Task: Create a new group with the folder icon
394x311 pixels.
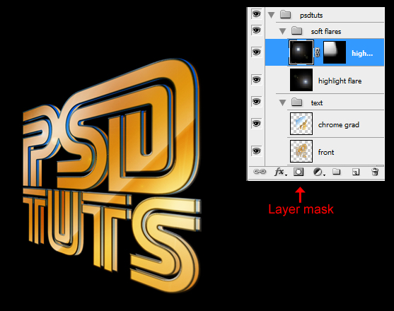Action: (337, 172)
